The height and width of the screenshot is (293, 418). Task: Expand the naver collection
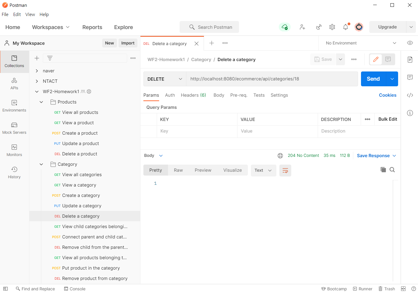[37, 71]
